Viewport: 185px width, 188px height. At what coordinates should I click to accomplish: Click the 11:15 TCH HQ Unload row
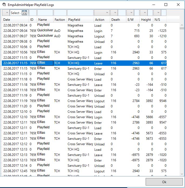[x=84, y=74]
